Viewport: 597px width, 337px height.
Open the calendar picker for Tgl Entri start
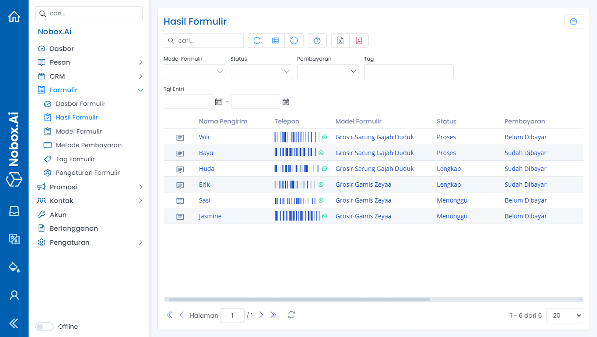[x=218, y=101]
